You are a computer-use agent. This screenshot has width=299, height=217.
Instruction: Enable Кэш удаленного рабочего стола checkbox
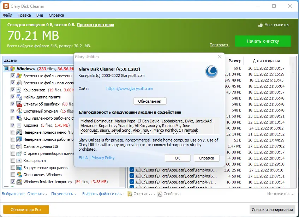click(13, 118)
